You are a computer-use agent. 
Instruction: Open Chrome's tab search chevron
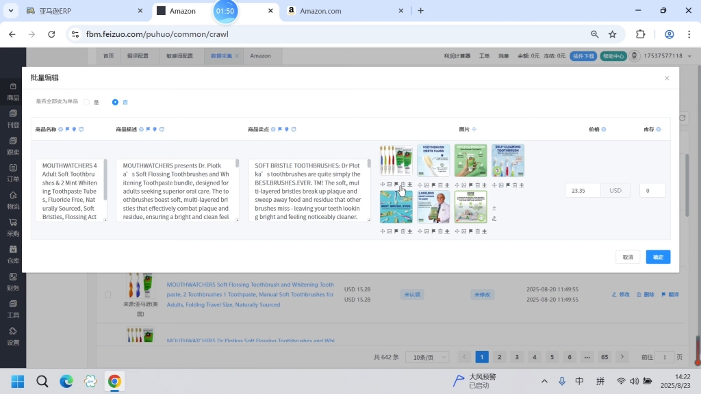pos(11,11)
